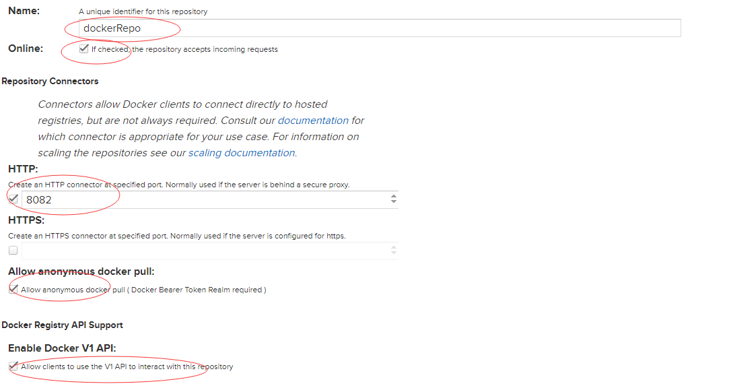731x386 pixels.
Task: Click the 'Enable Docker V1 API:' field title
Action: 63,348
